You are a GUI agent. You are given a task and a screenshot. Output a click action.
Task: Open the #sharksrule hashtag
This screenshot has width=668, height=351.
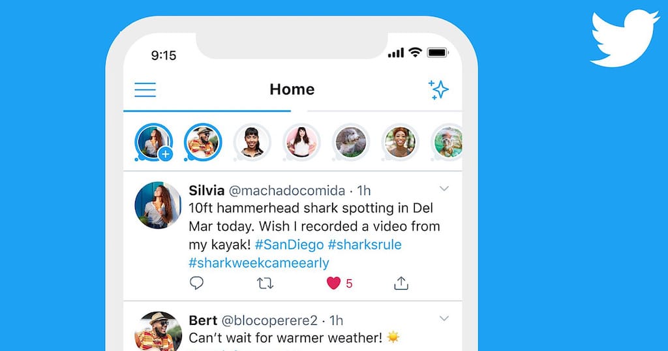pos(365,245)
